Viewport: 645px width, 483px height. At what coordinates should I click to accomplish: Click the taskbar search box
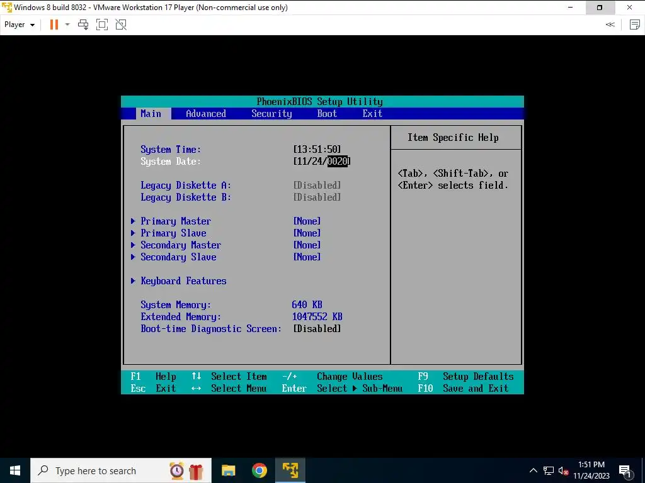point(121,470)
